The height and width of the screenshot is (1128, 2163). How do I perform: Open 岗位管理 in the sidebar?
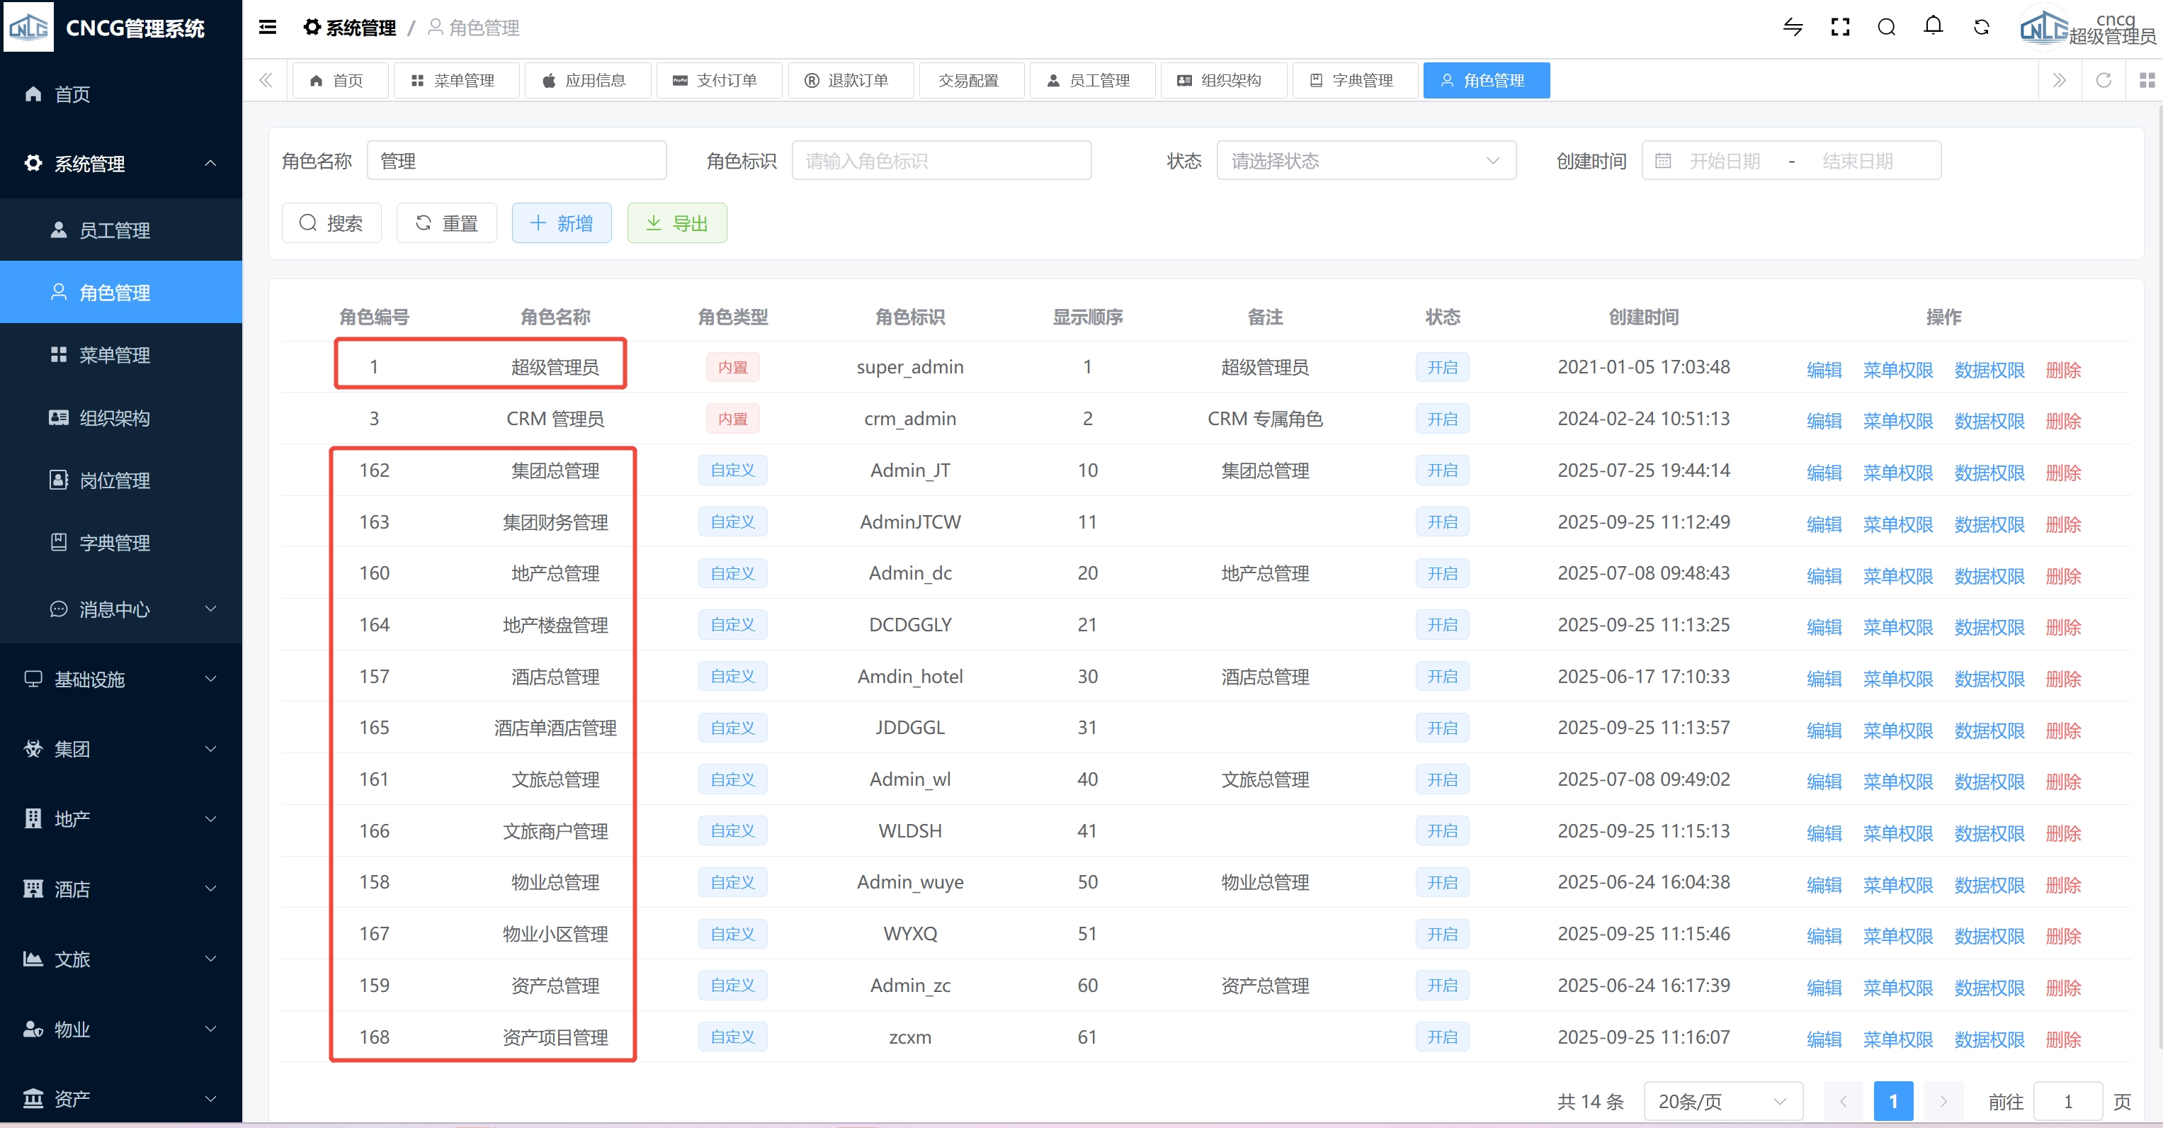tap(115, 480)
